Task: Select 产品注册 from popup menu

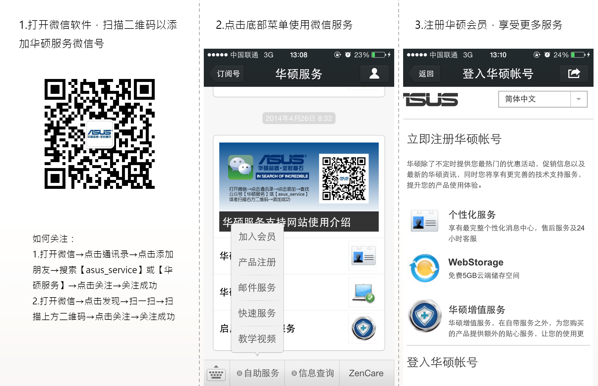Action: 257,262
